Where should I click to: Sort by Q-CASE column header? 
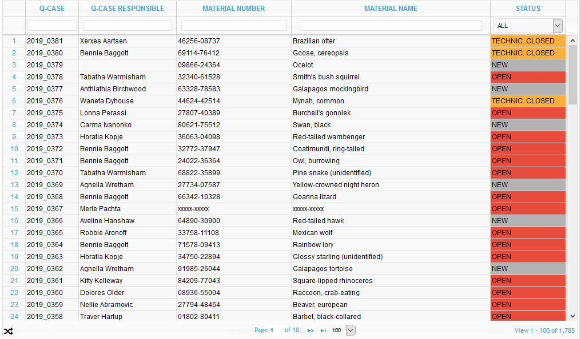click(52, 9)
